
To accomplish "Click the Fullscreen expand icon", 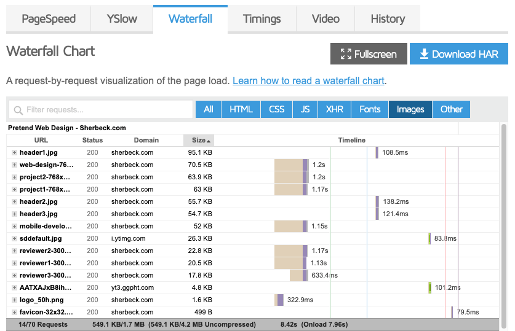I will tap(346, 54).
